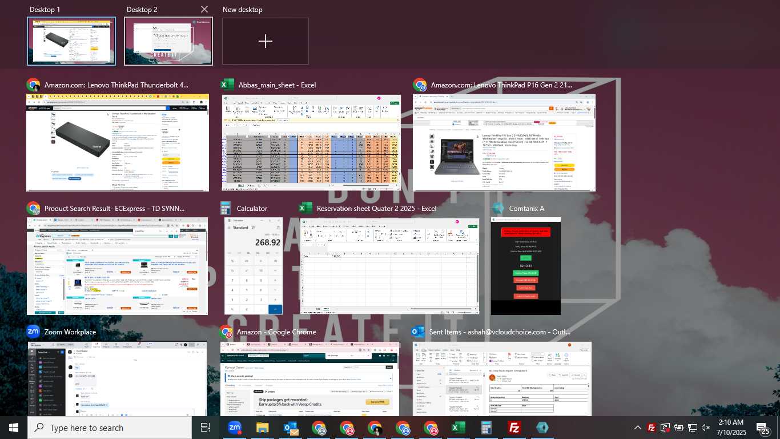Open Calculator from the taskbar
This screenshot has height=439, width=780.
[x=487, y=428]
